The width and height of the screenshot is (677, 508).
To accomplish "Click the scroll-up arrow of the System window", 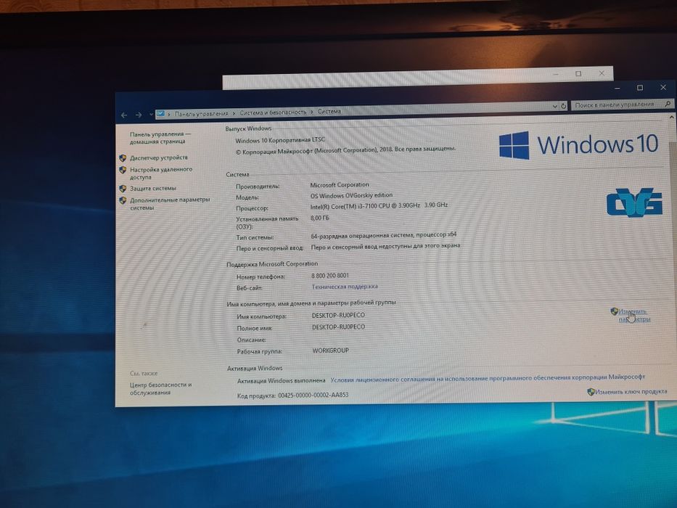I will tap(672, 117).
